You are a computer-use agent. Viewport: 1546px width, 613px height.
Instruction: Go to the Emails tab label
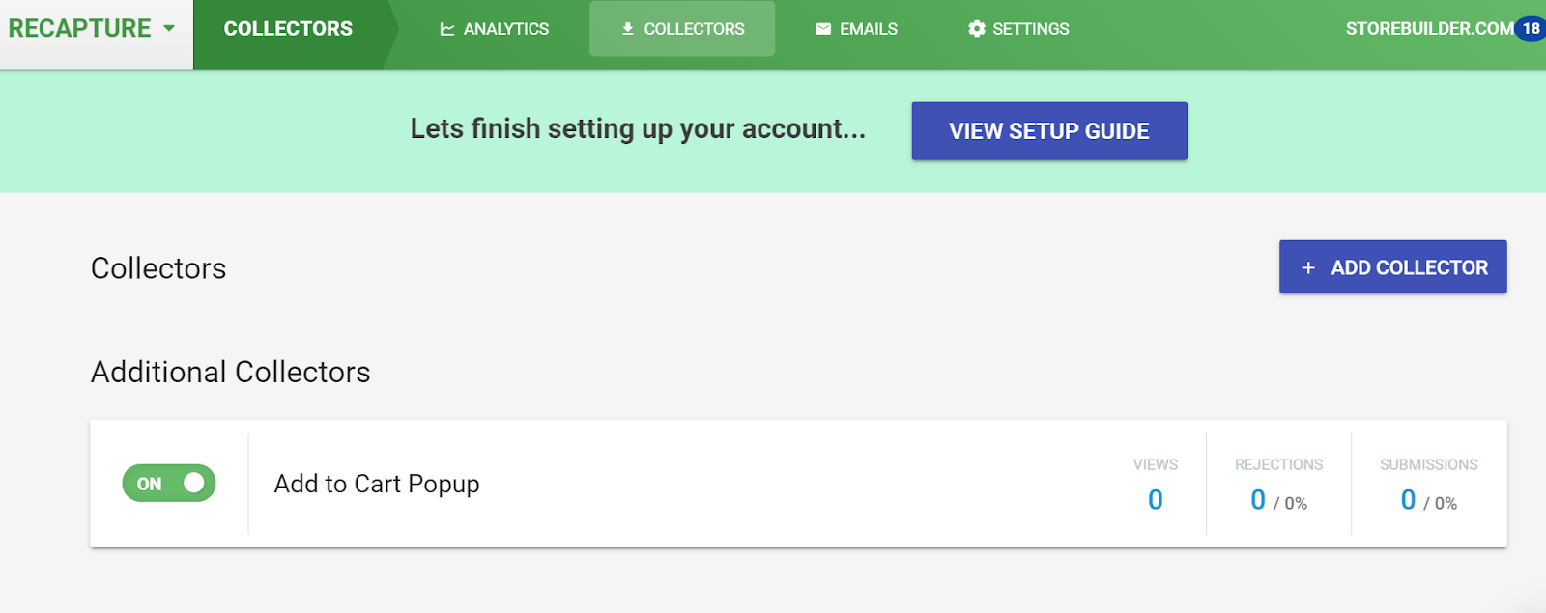click(x=868, y=29)
